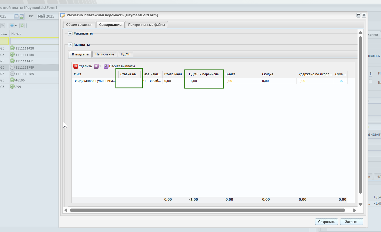Collapse the Выплаты section
Image resolution: width=381 pixels, height=232 pixels.
pos(70,45)
